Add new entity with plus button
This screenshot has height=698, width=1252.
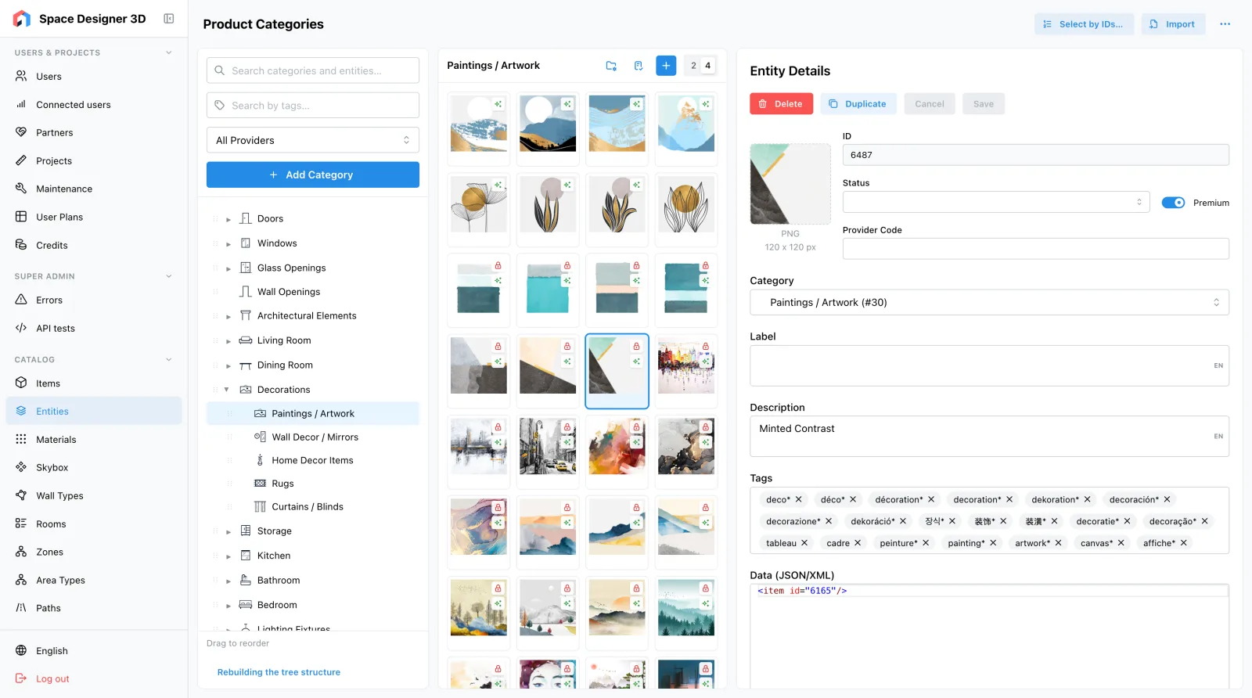coord(666,66)
